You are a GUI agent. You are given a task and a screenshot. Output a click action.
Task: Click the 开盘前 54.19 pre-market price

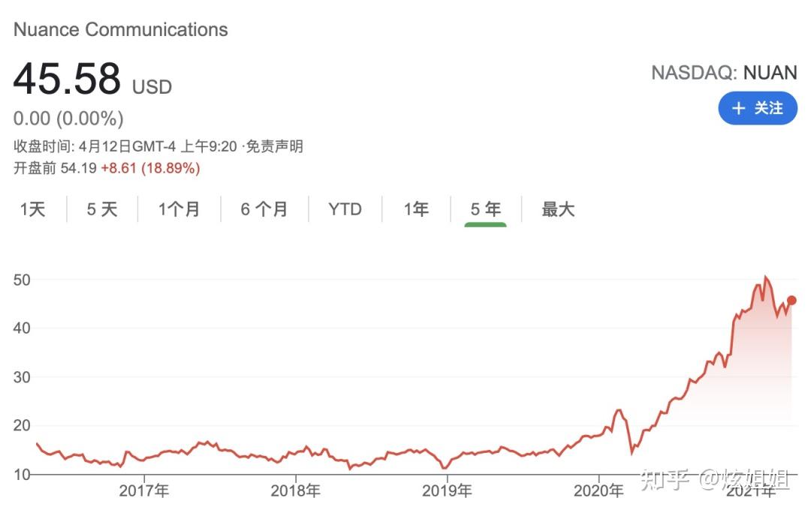point(56,169)
